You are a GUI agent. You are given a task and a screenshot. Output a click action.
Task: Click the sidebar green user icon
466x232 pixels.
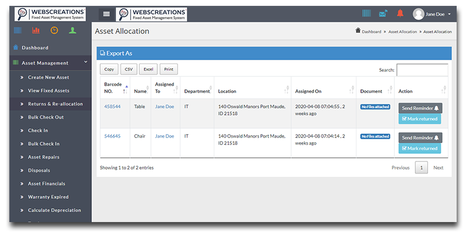[x=72, y=30]
